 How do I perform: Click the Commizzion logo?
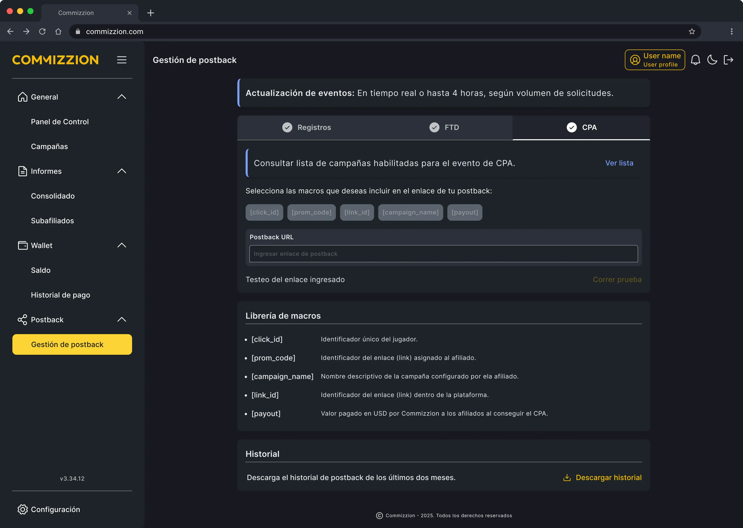tap(56, 60)
